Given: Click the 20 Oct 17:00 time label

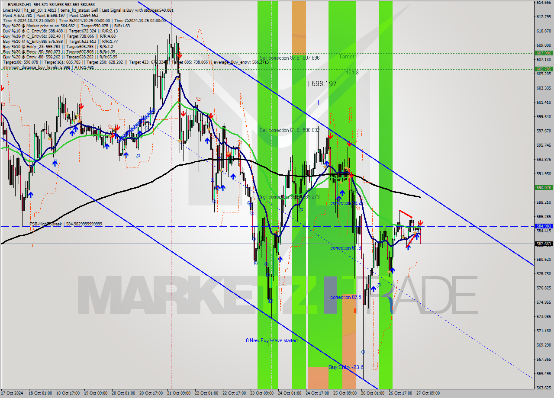Looking at the screenshot, I should (x=151, y=393).
